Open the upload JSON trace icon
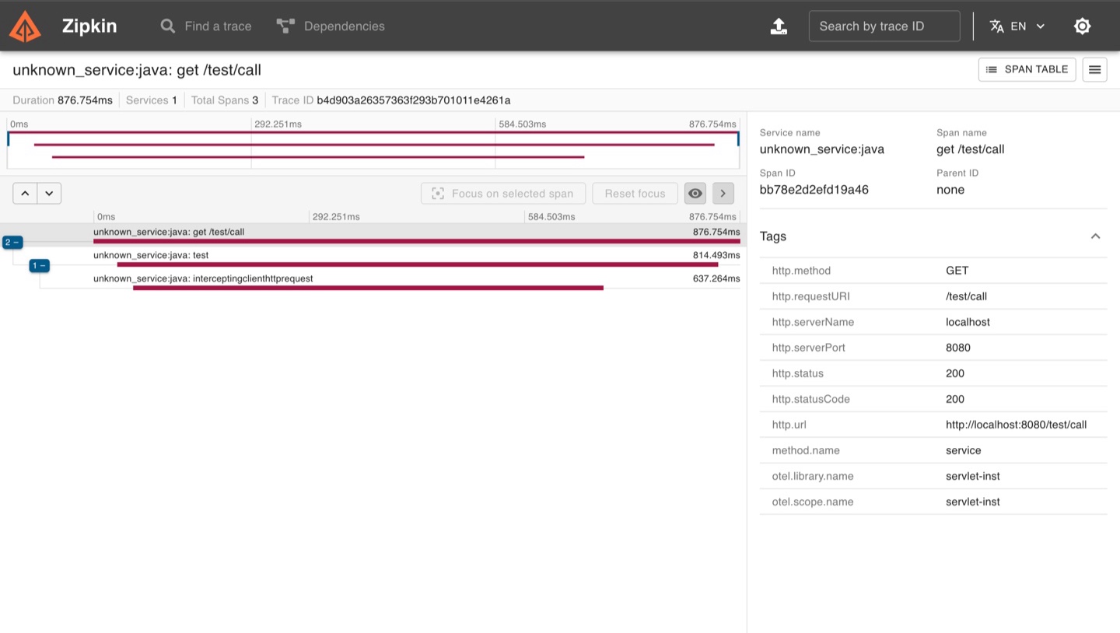Image resolution: width=1120 pixels, height=633 pixels. click(x=779, y=26)
